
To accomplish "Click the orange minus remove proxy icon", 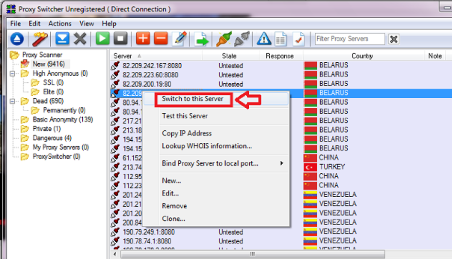I will (161, 39).
